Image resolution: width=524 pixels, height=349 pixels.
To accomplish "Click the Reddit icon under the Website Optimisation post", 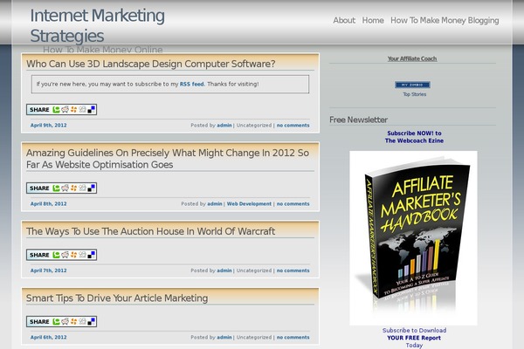I will (x=65, y=188).
